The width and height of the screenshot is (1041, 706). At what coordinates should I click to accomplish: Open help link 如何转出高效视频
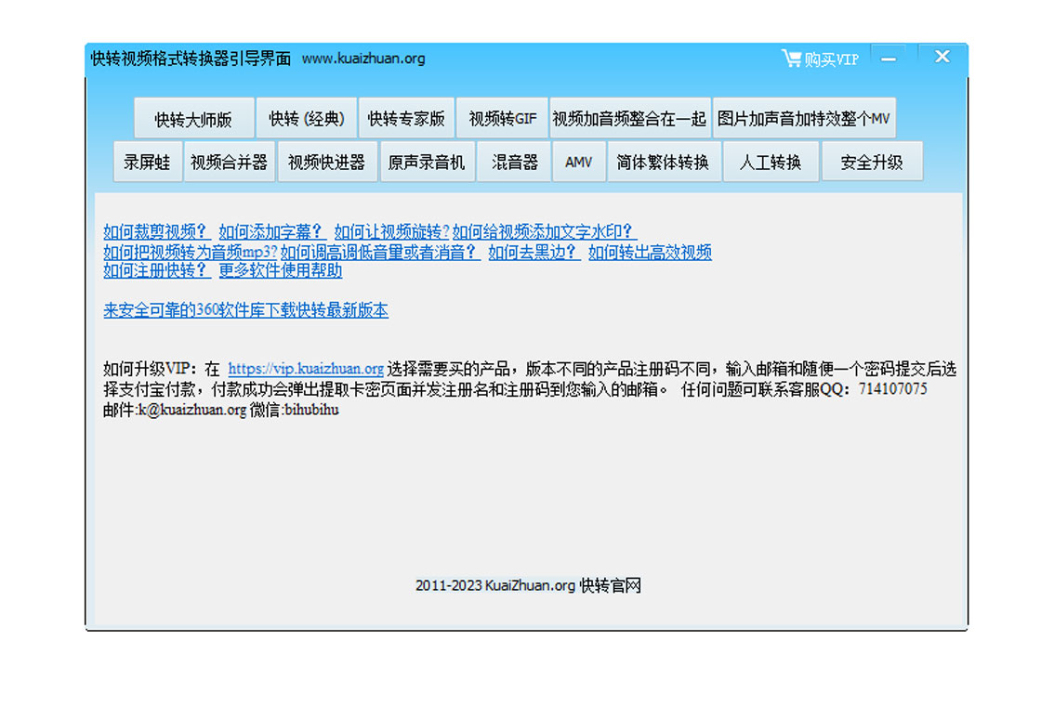650,252
